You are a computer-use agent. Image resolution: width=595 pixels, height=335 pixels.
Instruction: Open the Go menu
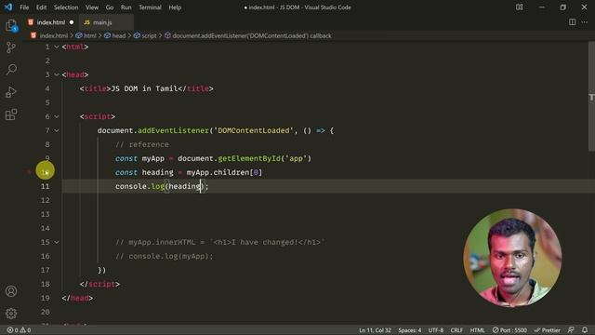pos(110,7)
